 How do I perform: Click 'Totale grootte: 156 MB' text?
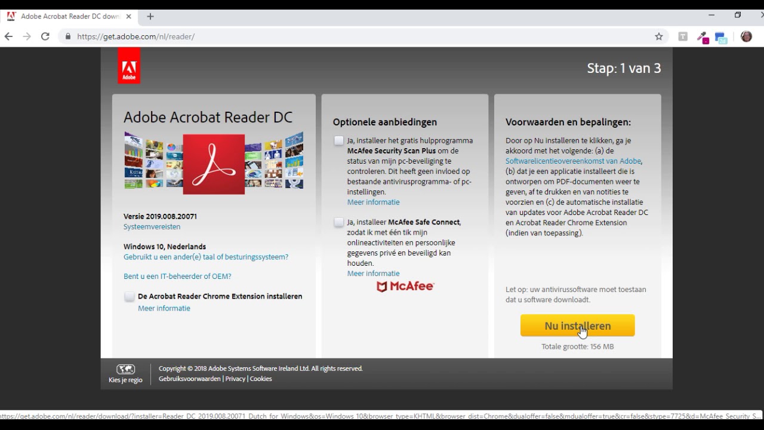pyautogui.click(x=577, y=346)
